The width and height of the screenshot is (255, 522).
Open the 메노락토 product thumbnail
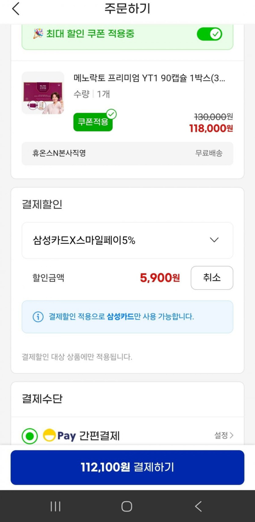tap(43, 93)
